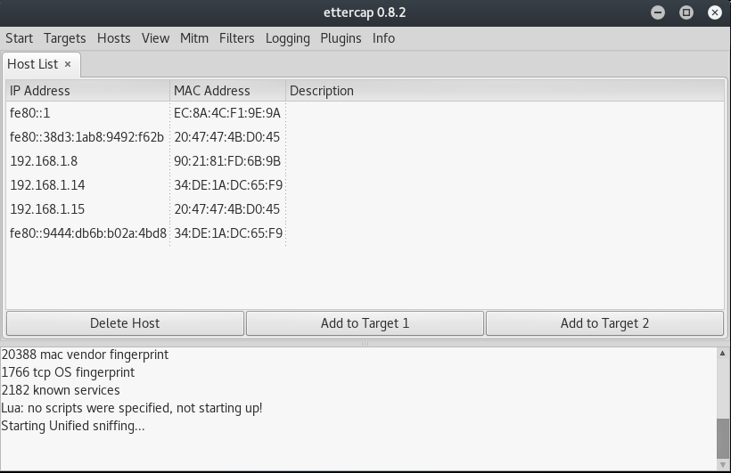The image size is (731, 473).
Task: Open the Filters menu
Action: pyautogui.click(x=237, y=38)
